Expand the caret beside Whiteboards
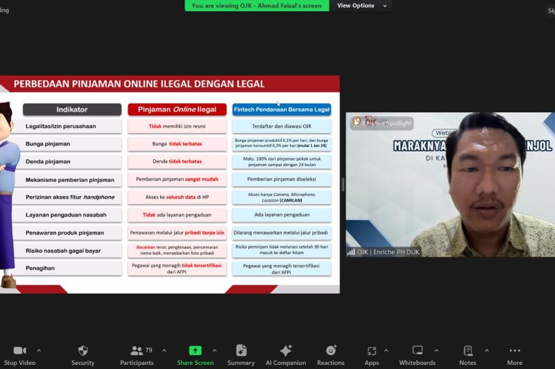 click(x=436, y=350)
